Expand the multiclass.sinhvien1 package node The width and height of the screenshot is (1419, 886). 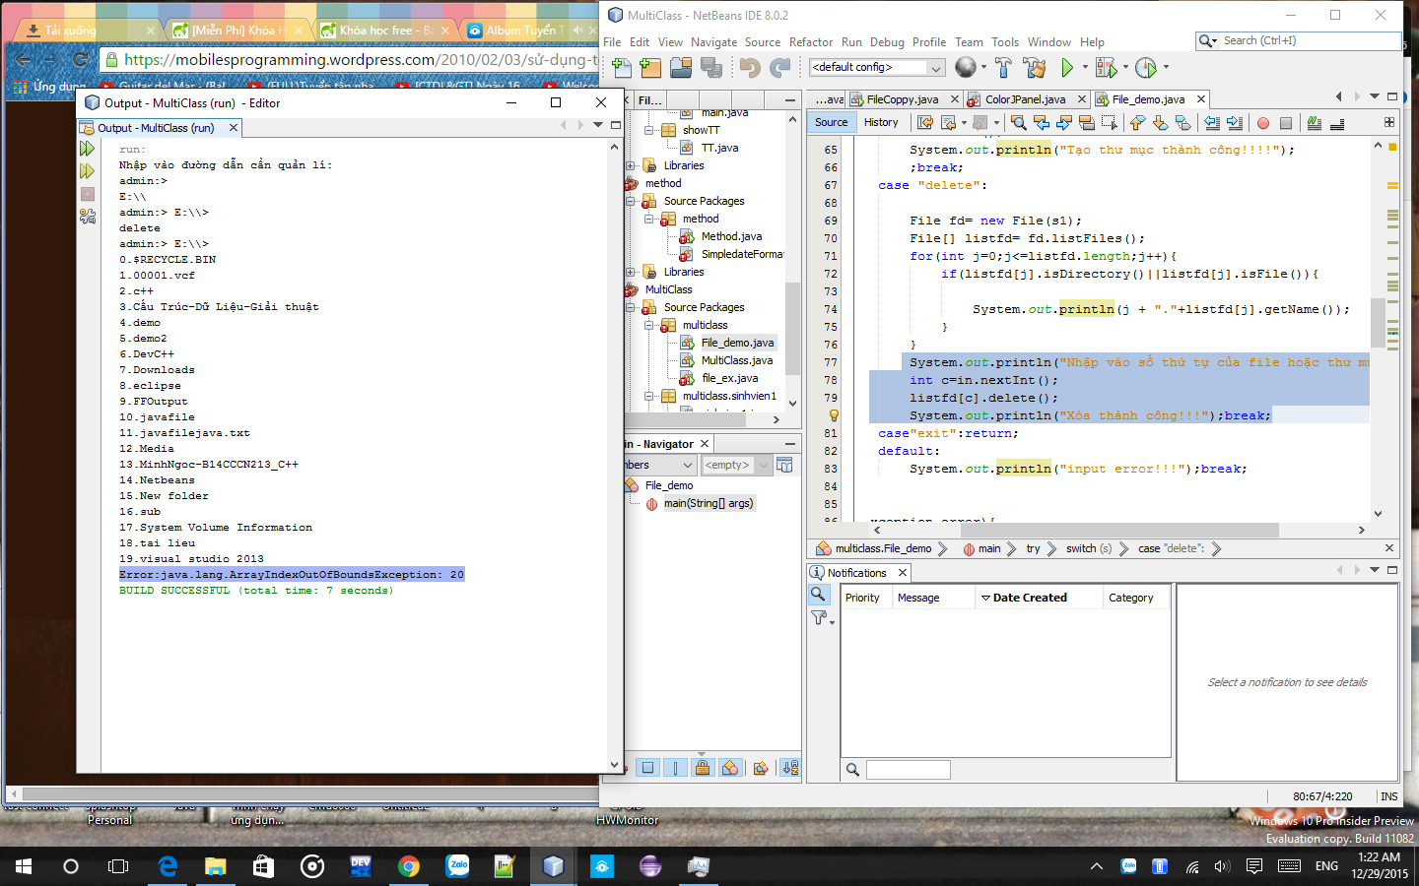[649, 396]
